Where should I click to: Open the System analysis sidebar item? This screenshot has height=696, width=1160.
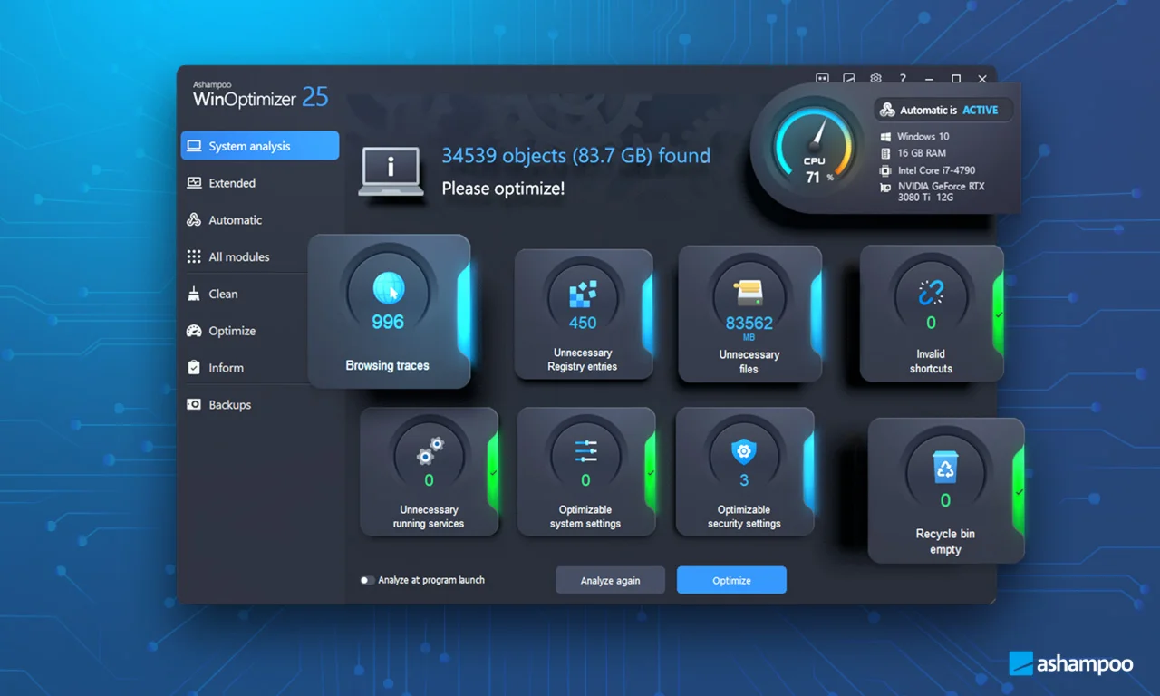pos(260,146)
